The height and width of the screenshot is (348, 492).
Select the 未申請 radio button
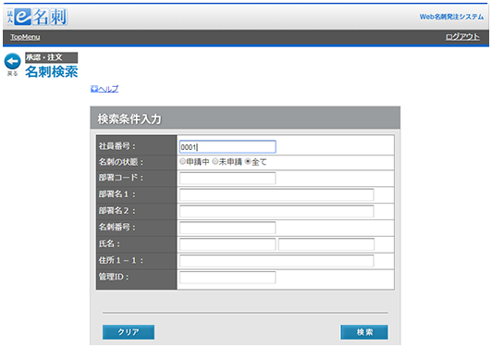(x=215, y=161)
